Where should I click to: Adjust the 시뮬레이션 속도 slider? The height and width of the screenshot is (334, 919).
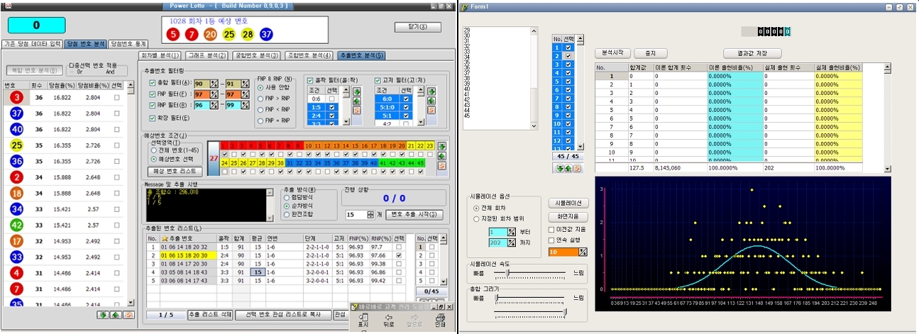point(506,272)
